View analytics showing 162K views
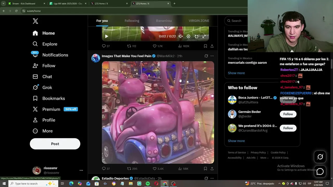Viewport: 333px width, 187px height. [184, 46]
